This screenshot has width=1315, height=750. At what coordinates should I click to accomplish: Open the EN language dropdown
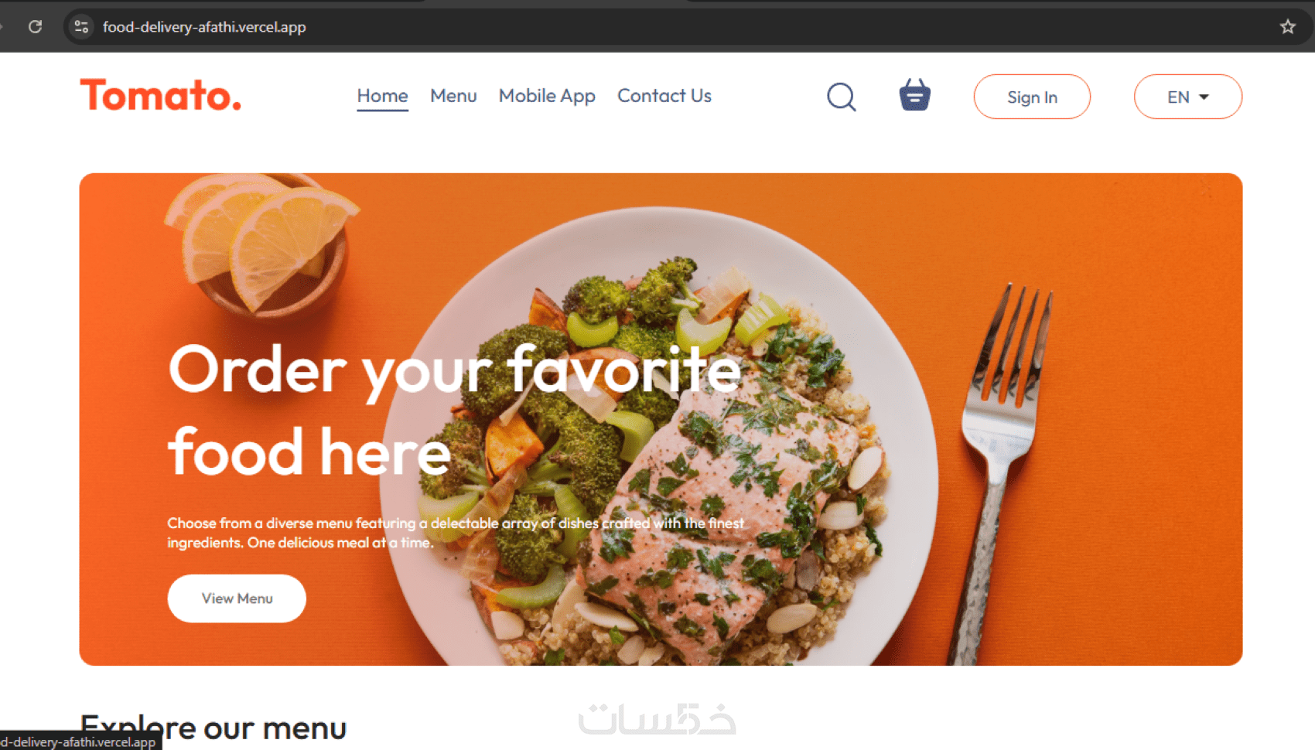click(1188, 97)
